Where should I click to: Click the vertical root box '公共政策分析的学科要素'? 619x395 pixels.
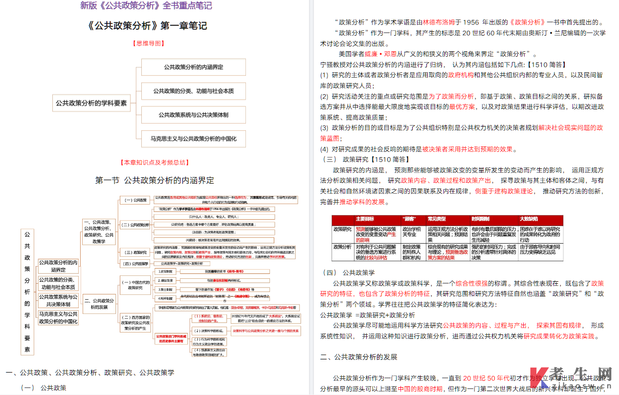click(27, 291)
